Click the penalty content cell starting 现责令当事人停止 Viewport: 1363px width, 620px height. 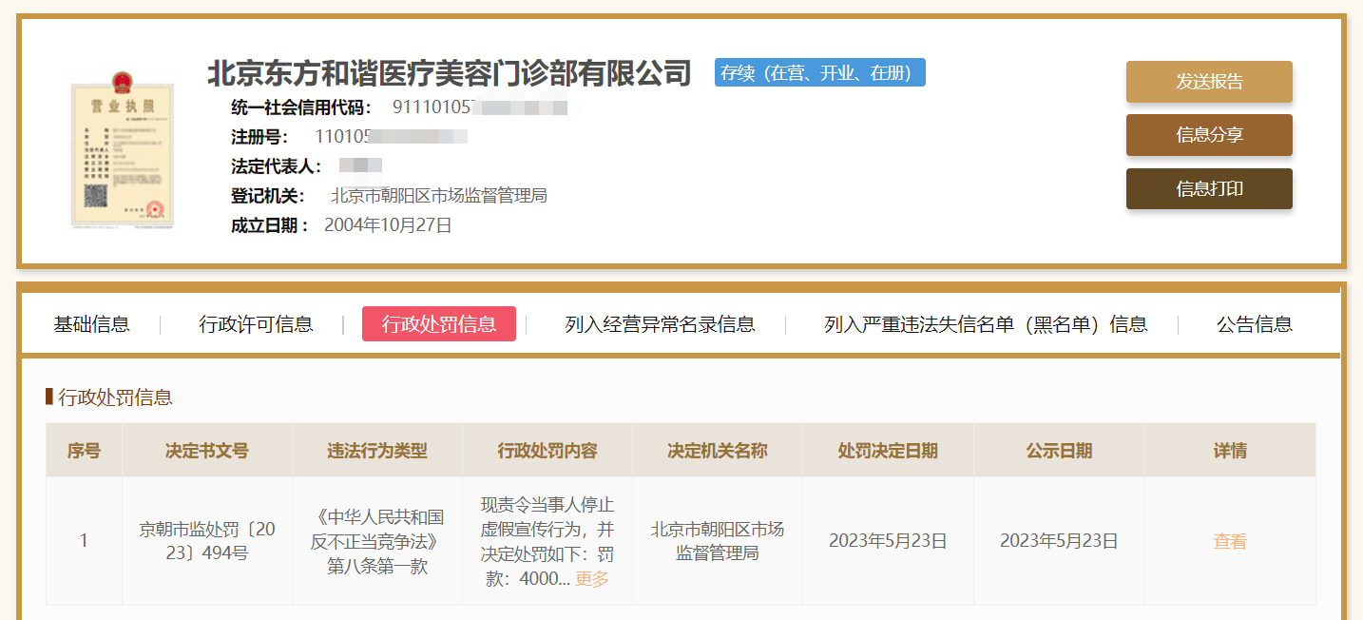[547, 541]
